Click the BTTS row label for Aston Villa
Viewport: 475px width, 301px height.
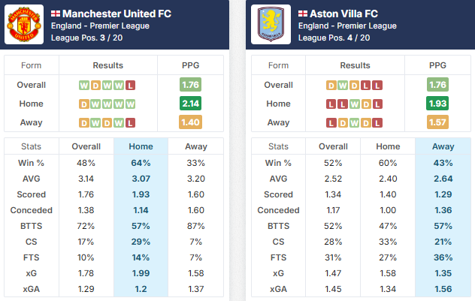tap(278, 225)
